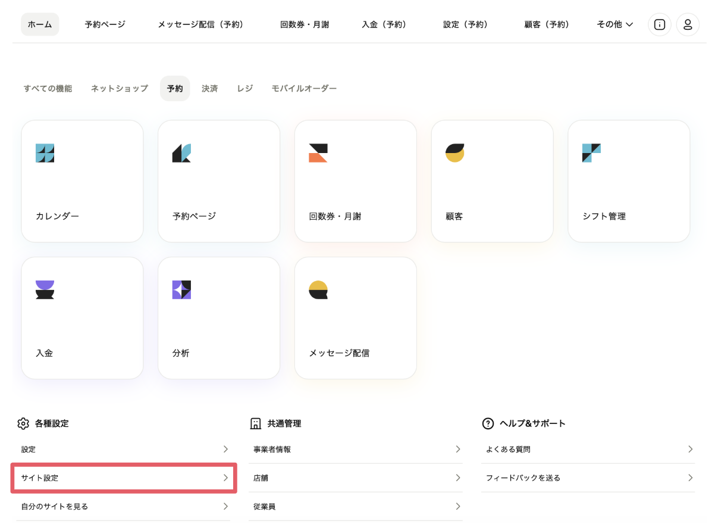Click the フィードバックを送る link
Screen dimensions: 715x530
point(587,478)
